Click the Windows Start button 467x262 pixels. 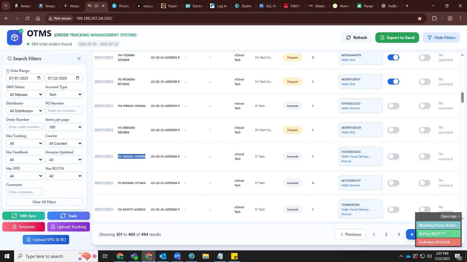(x=7, y=256)
